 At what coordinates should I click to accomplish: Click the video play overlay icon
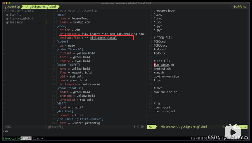(x=233, y=132)
